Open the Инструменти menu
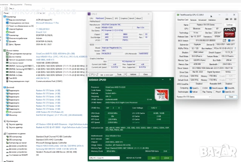The height and width of the screenshot is (162, 241). click(16, 5)
